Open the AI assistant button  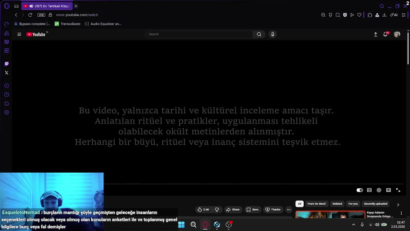tap(394, 15)
